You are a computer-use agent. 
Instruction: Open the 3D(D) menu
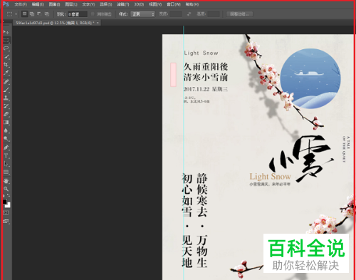pos(139,4)
